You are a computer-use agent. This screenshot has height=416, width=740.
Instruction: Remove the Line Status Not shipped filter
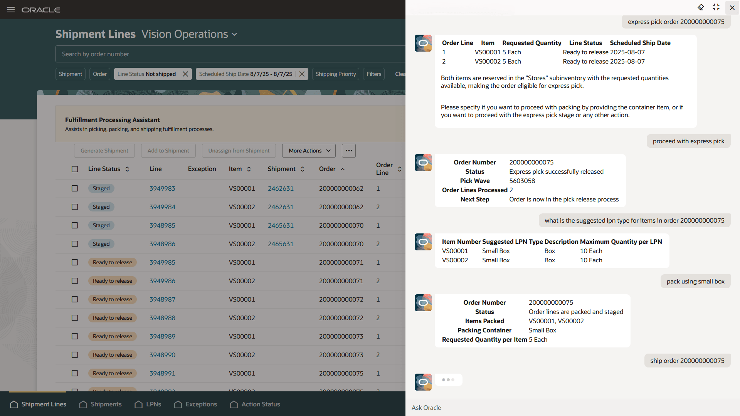click(x=185, y=74)
